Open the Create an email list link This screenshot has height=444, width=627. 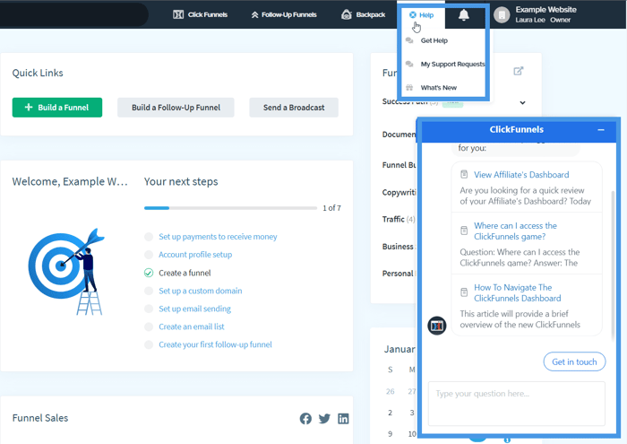[191, 326]
